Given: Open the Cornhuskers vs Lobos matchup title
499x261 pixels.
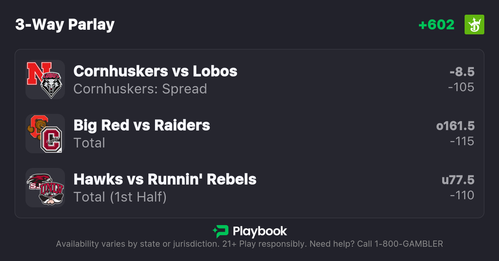Looking at the screenshot, I should 155,71.
